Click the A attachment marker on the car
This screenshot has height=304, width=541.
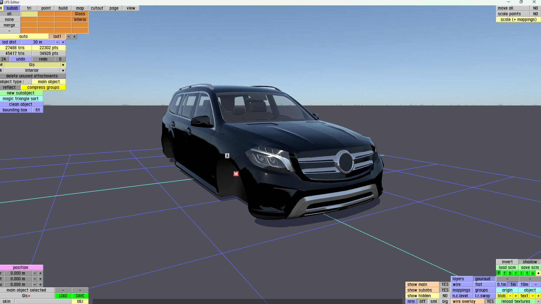tap(227, 156)
